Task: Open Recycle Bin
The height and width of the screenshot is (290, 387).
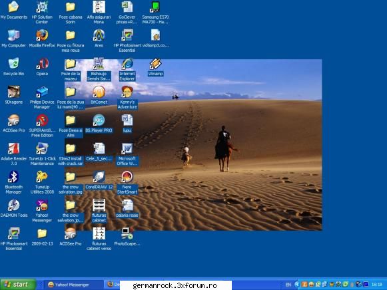Action: [x=13, y=64]
